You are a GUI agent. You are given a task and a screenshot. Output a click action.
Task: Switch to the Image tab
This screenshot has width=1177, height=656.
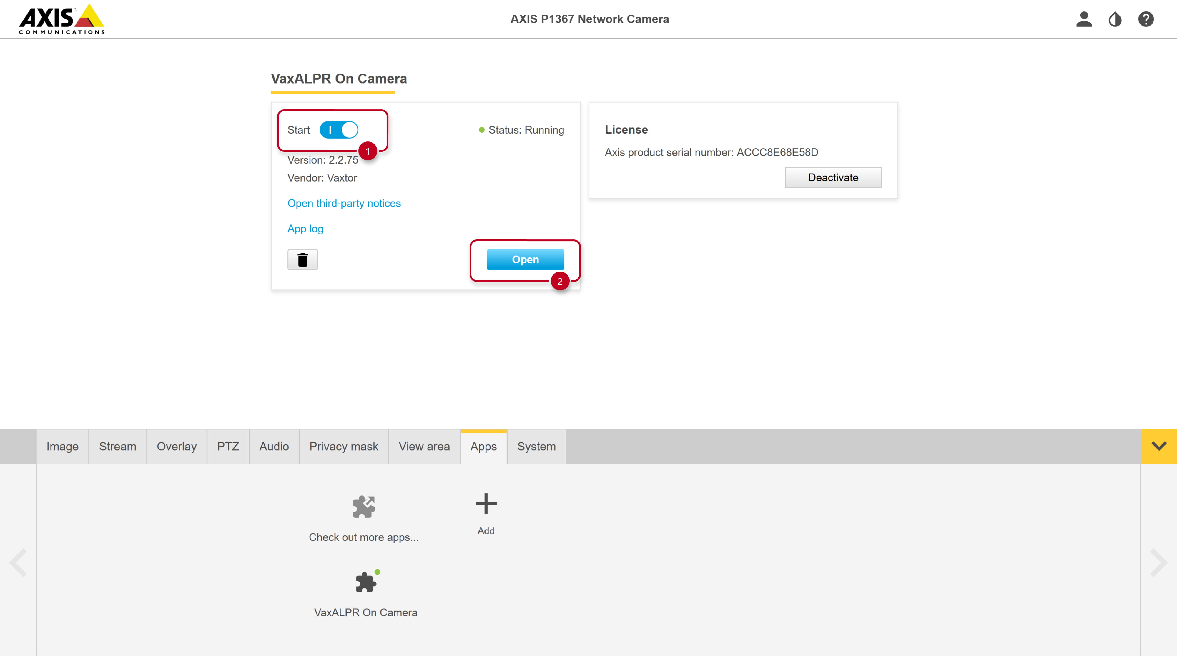tap(63, 446)
